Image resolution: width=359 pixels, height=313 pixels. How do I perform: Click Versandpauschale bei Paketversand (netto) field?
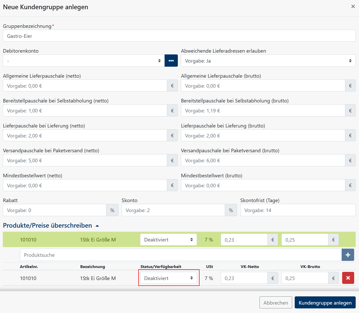point(85,160)
